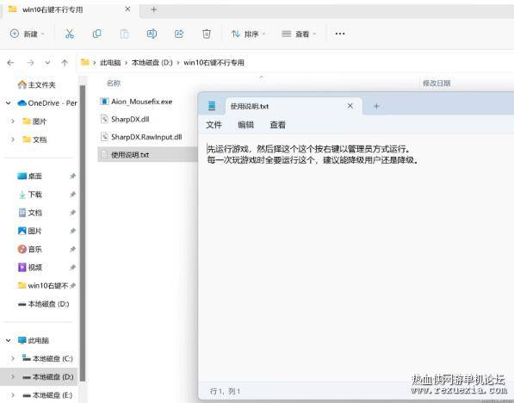Click the Delete trash icon in Explorer toolbar
This screenshot has width=514, height=403.
206,34
